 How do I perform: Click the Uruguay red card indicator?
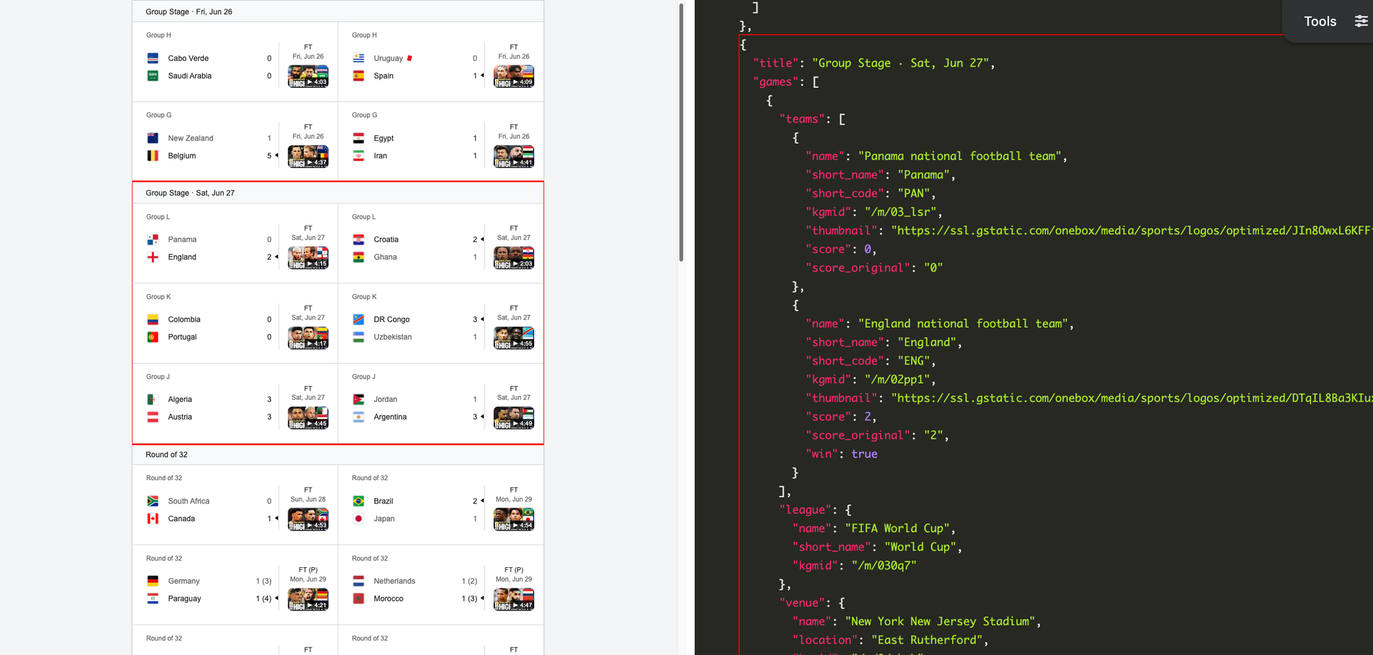tap(410, 58)
